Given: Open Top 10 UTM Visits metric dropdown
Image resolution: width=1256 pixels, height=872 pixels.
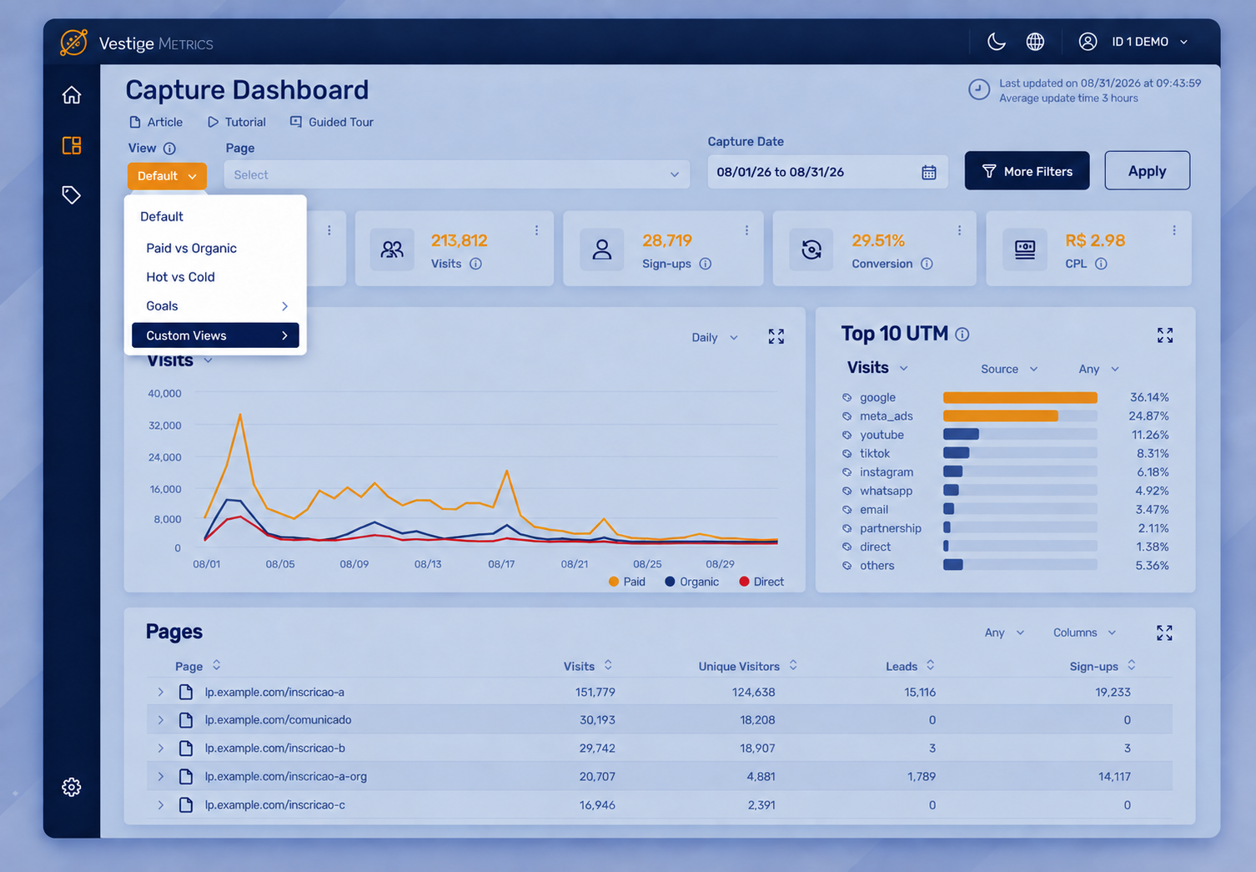Looking at the screenshot, I should click(877, 368).
